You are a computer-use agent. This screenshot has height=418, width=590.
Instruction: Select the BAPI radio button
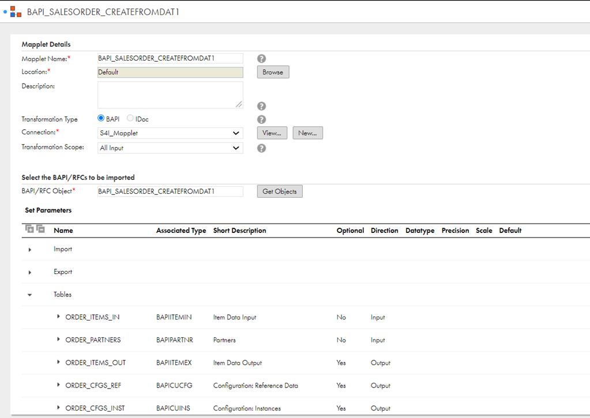click(101, 118)
